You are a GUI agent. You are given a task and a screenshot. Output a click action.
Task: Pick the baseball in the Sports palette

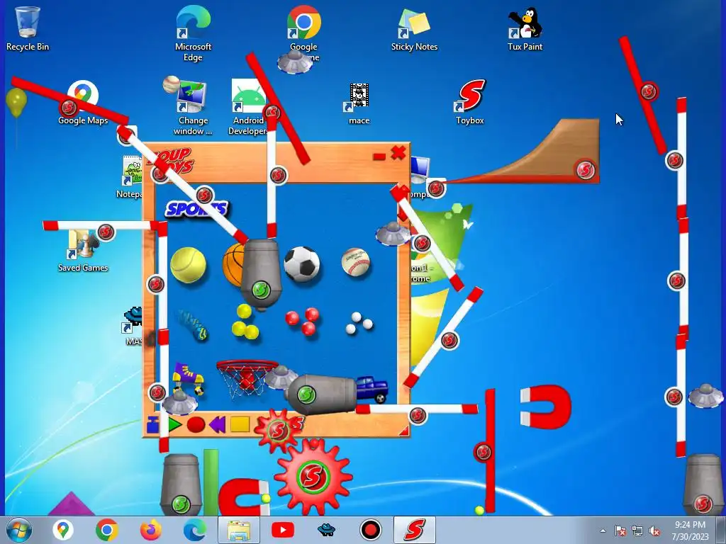(x=356, y=262)
